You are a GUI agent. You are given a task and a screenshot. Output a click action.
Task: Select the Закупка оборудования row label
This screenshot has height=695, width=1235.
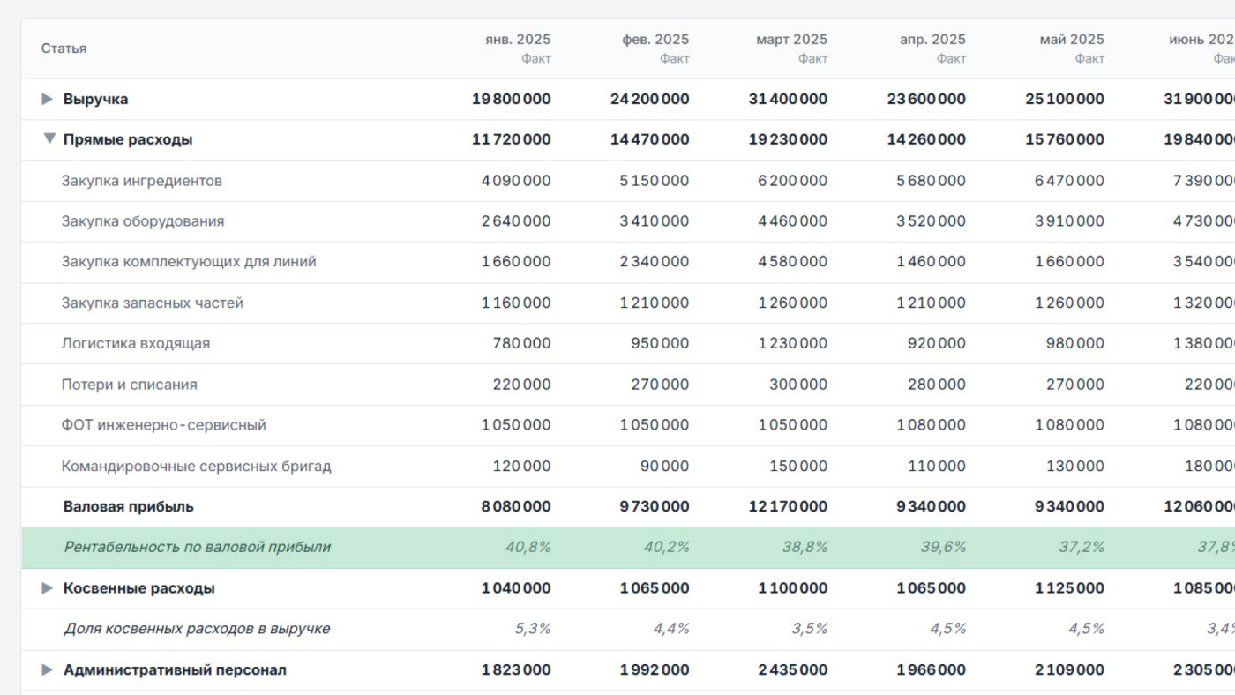[143, 221]
